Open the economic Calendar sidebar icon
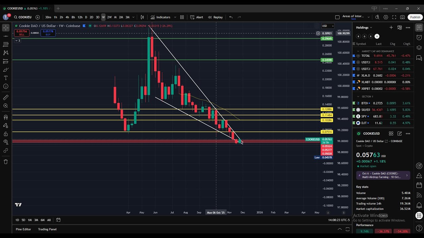Viewport: 424px width, 238px height. tap(419, 185)
